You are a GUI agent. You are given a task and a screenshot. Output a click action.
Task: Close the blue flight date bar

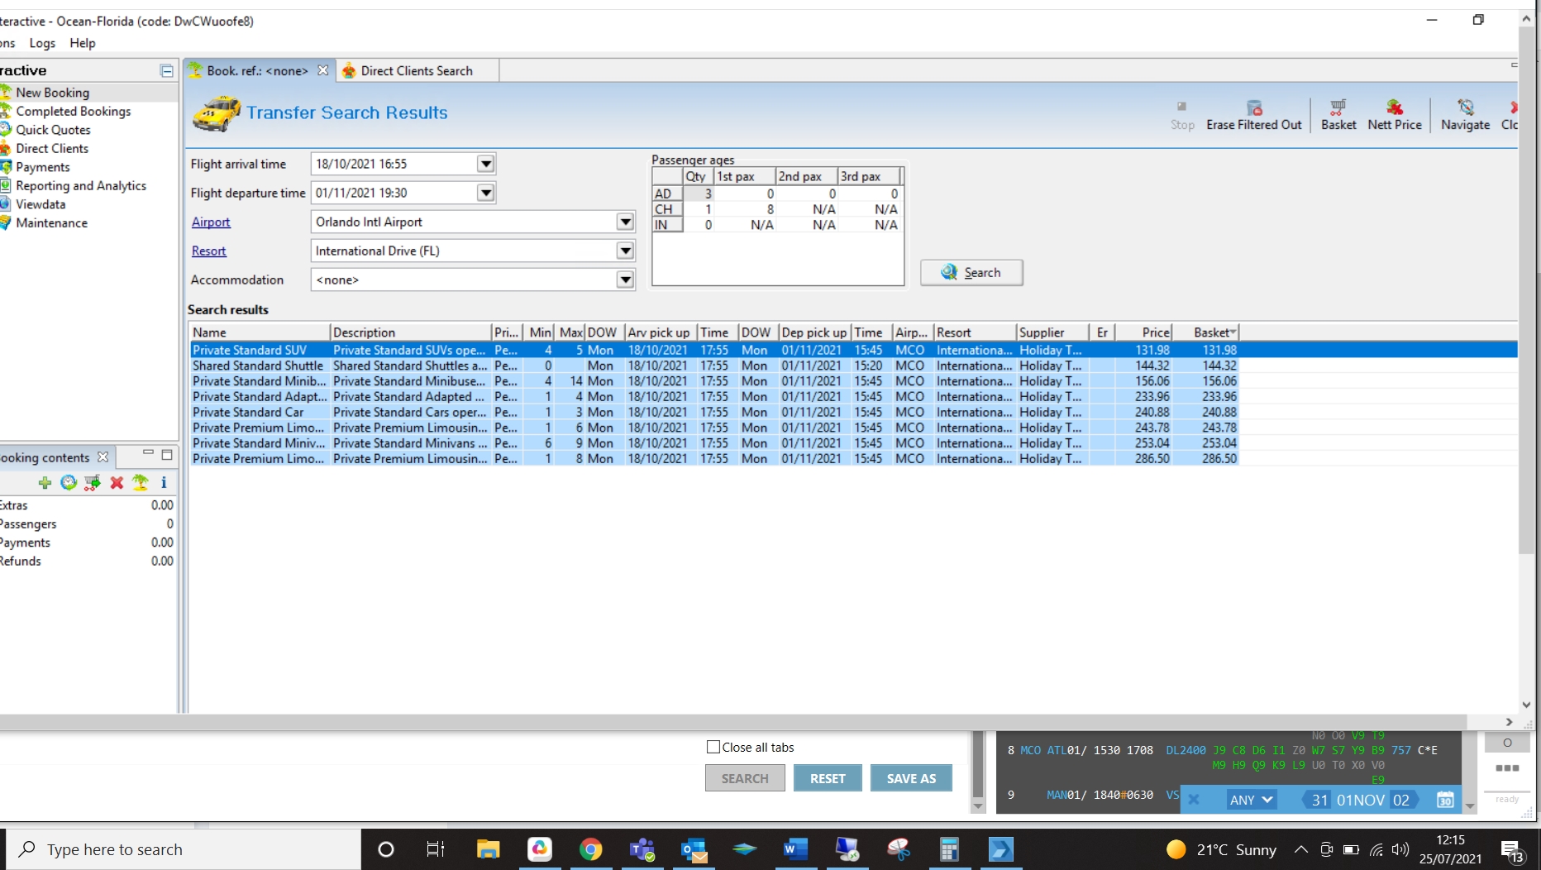1194,800
